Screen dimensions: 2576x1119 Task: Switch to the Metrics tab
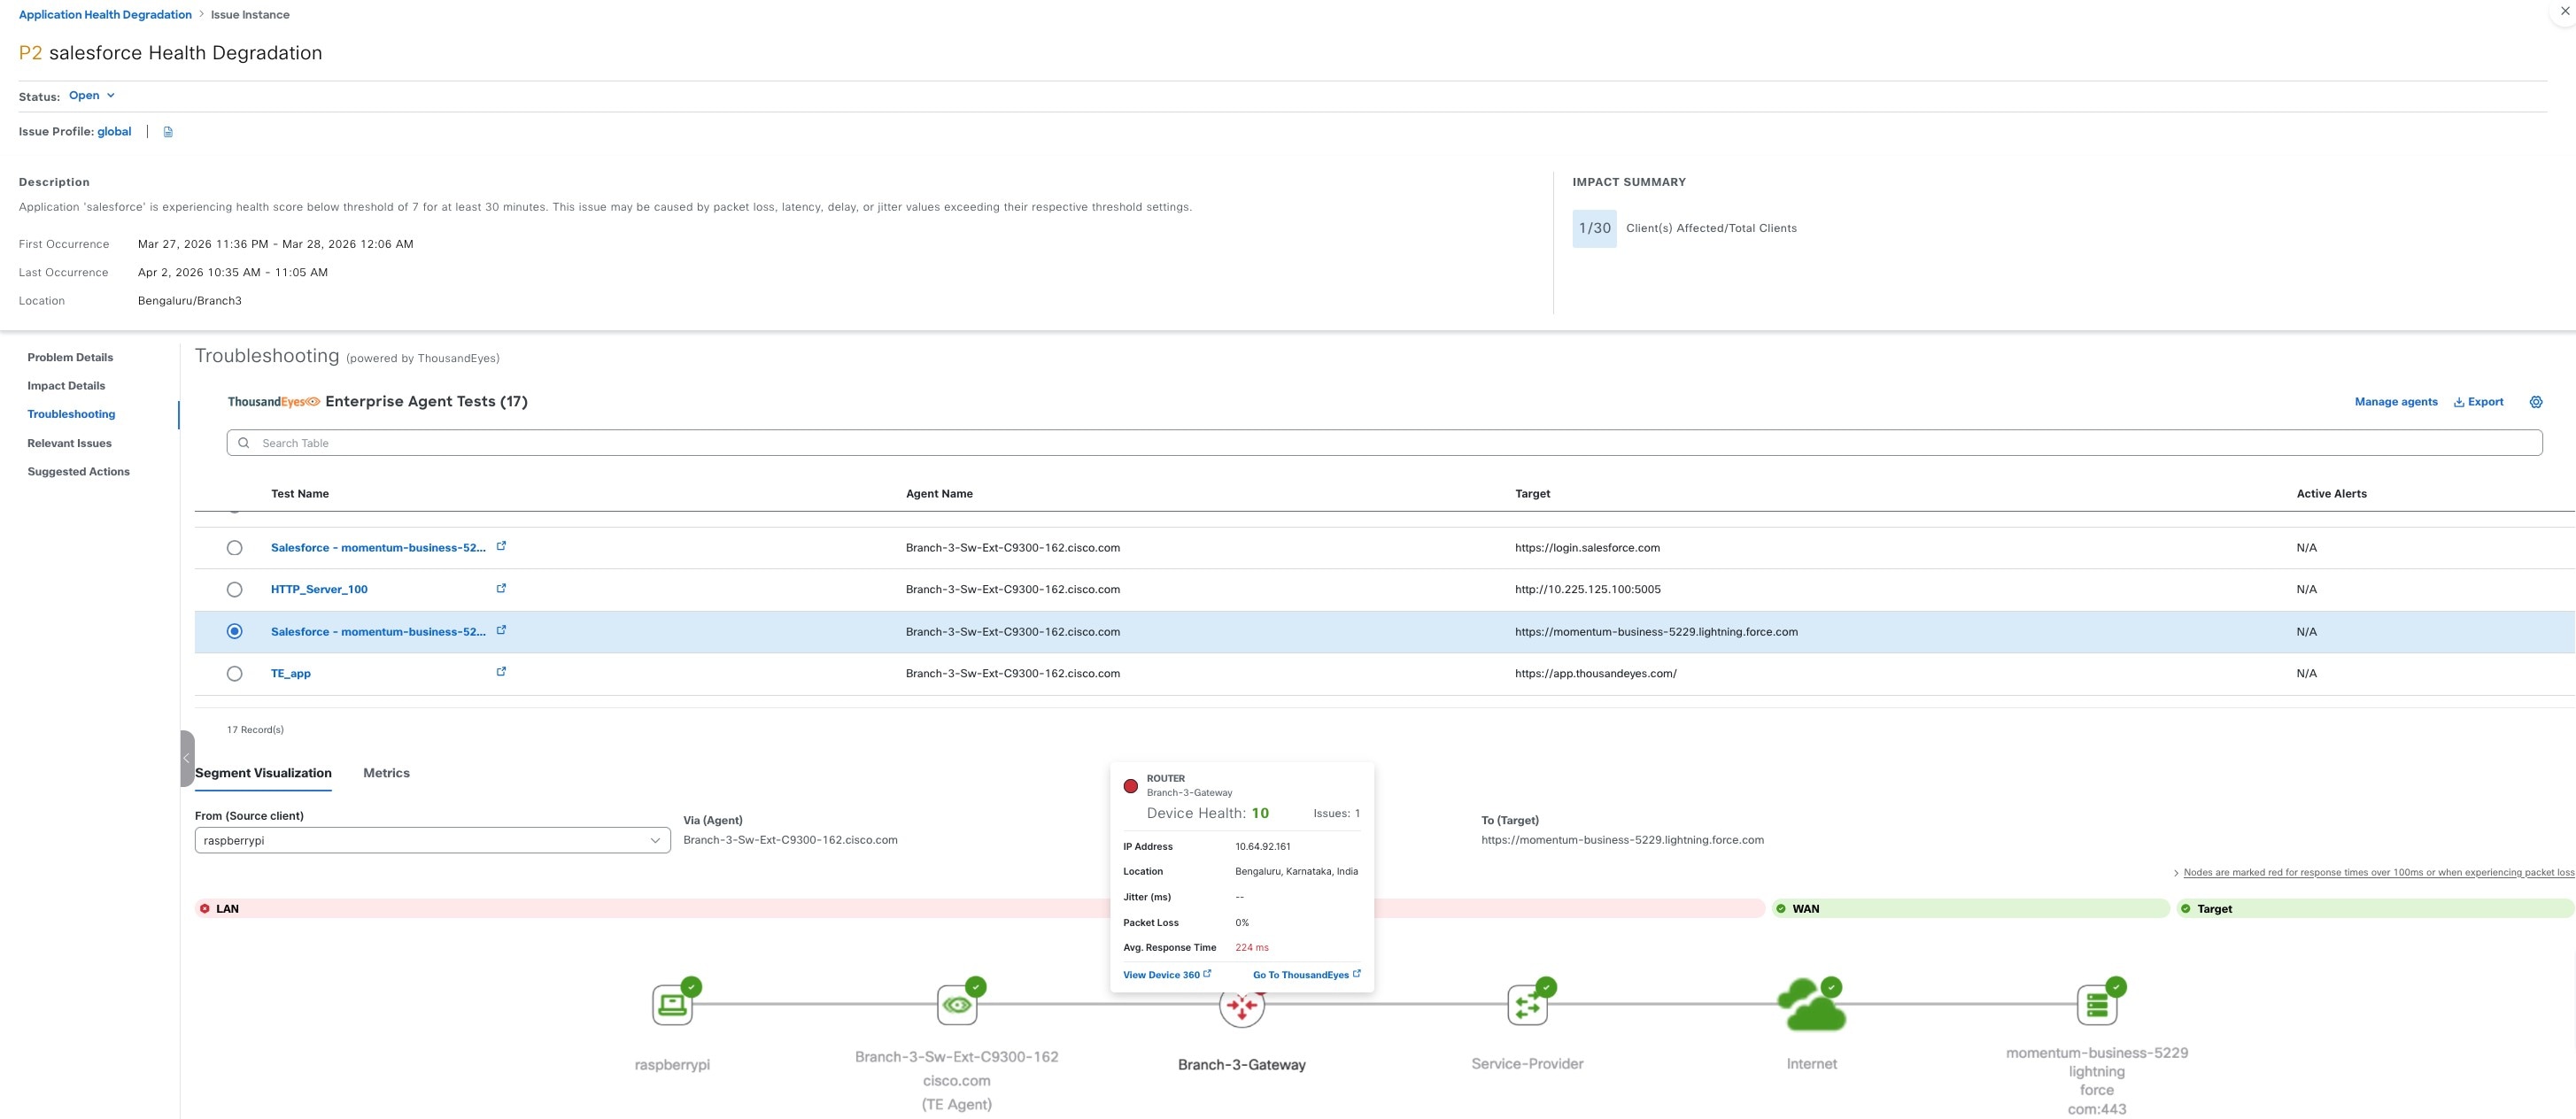386,773
